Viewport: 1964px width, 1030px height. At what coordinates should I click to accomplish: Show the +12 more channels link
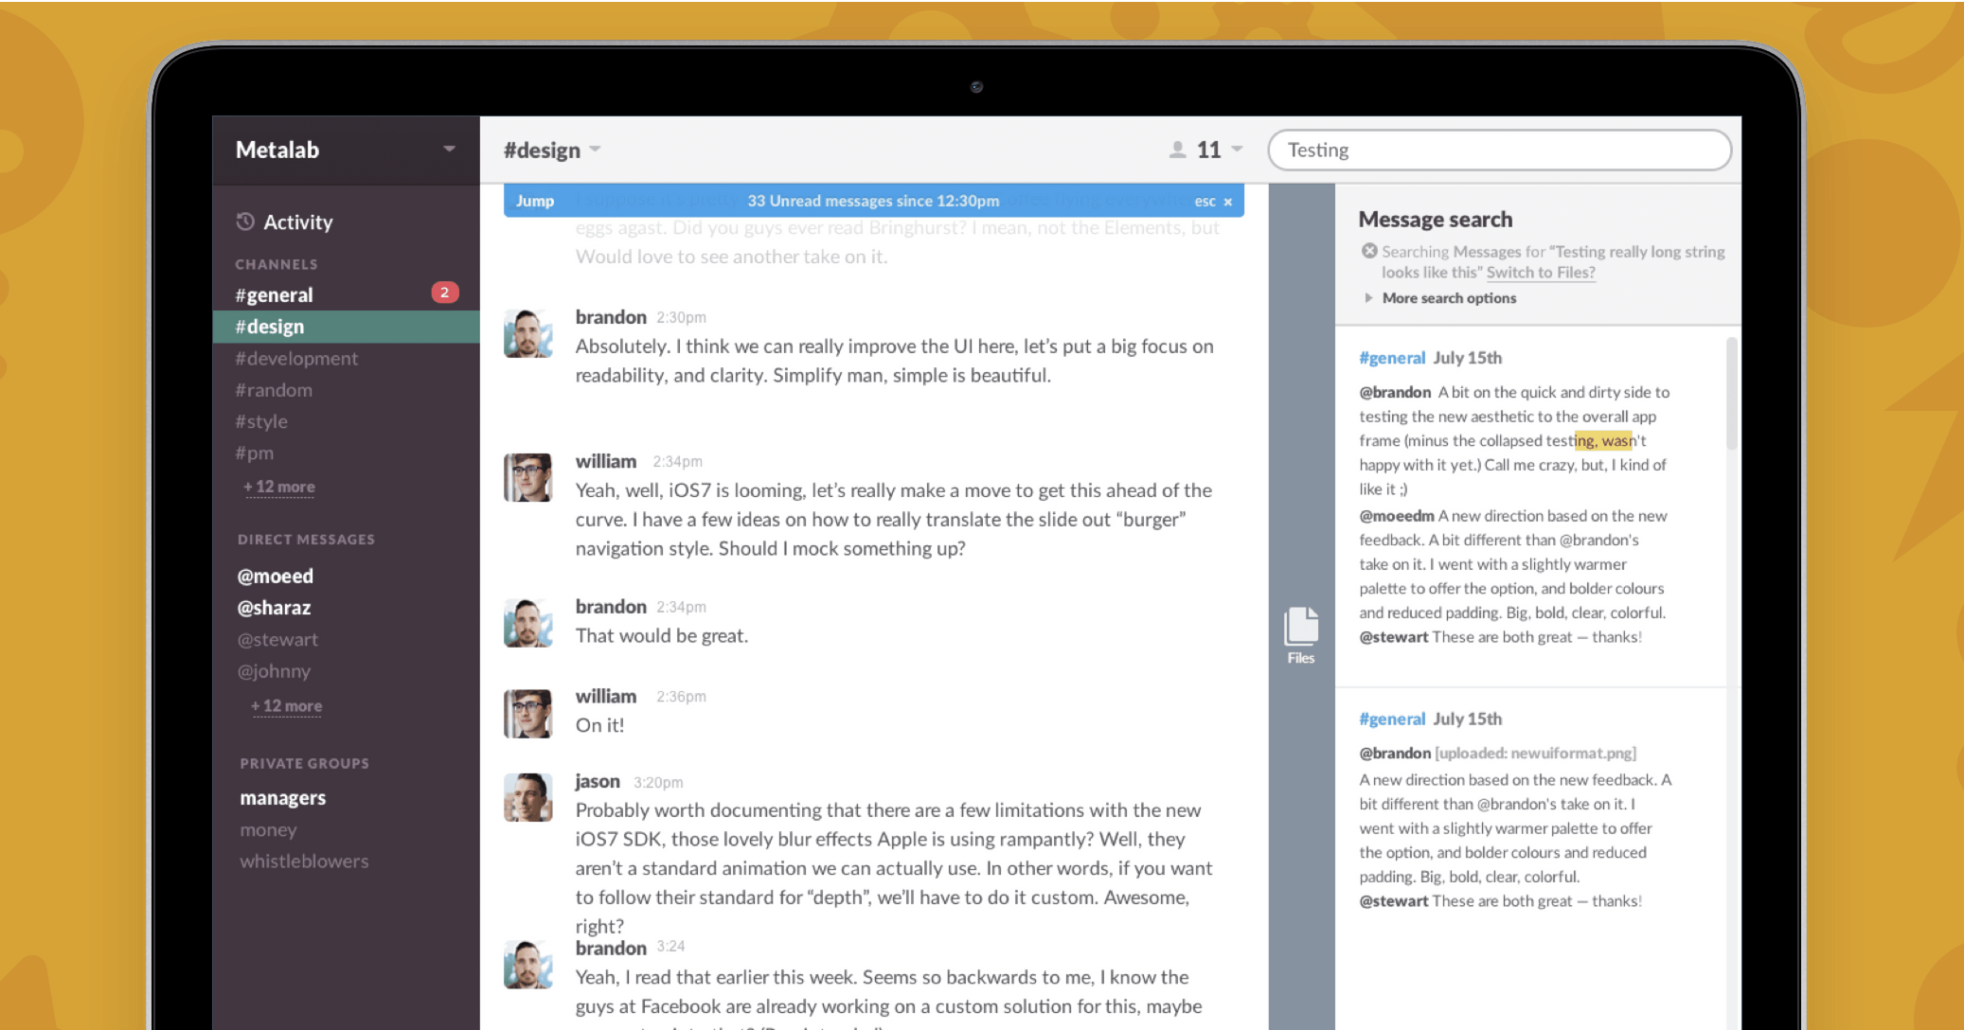pos(279,487)
